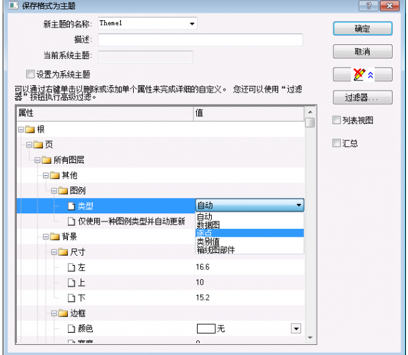Click the 确定 button
Screen dimensions: 408x355
tap(362, 29)
